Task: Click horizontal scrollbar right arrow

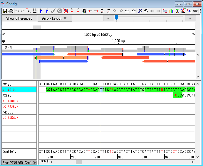Action: (x=193, y=162)
